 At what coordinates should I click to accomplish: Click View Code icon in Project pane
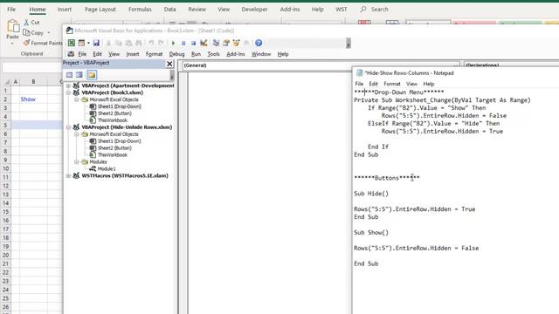click(69, 75)
